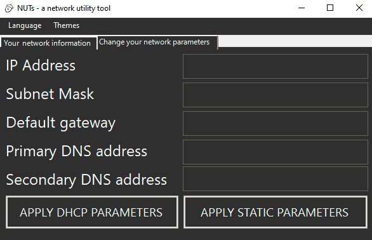Open the Themes menu
The height and width of the screenshot is (240, 372).
[67, 25]
